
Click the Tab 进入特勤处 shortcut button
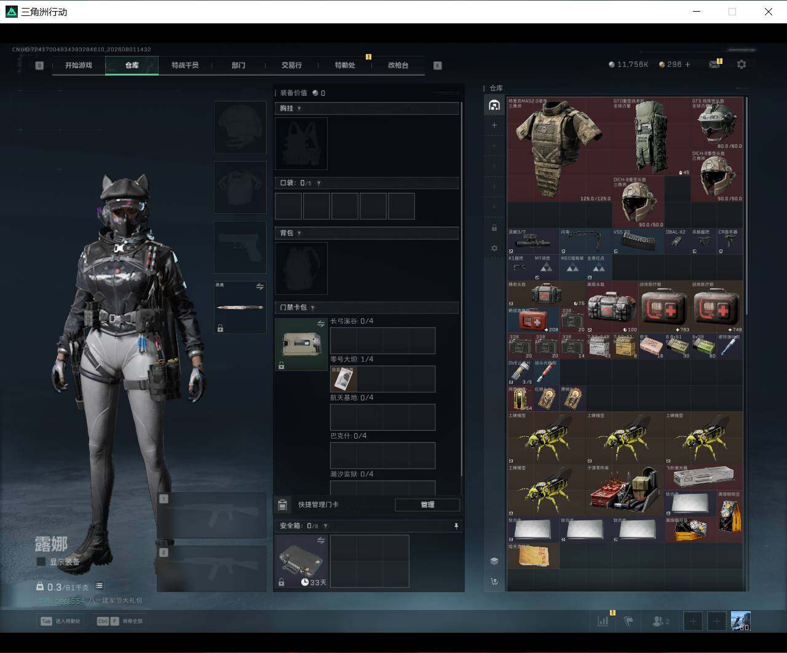[x=60, y=621]
